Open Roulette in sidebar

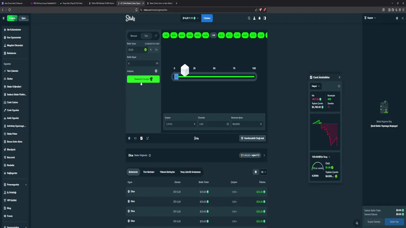pyautogui.click(x=14, y=165)
